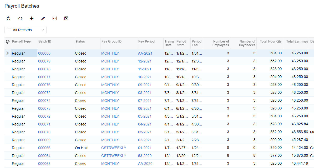The height and width of the screenshot is (168, 314).
Task: Open batch 000079 link
Action: (44, 61)
